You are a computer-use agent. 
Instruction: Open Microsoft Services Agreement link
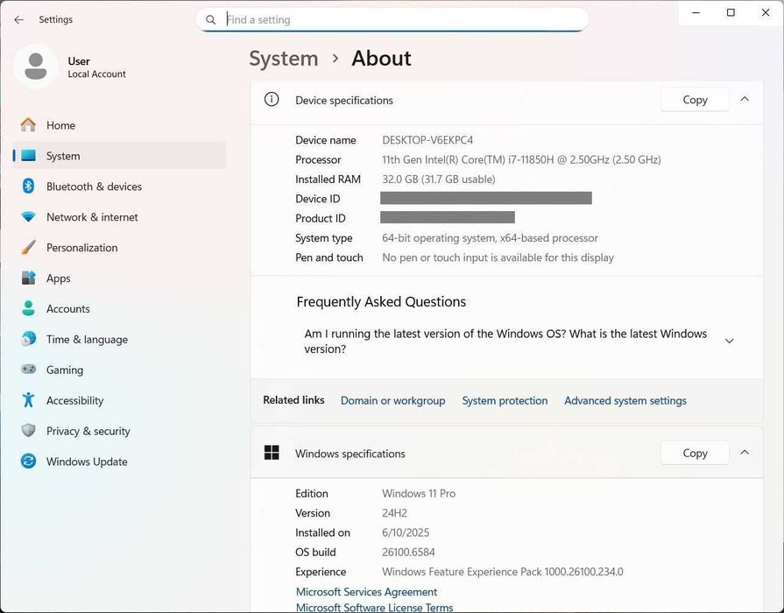[x=366, y=591]
